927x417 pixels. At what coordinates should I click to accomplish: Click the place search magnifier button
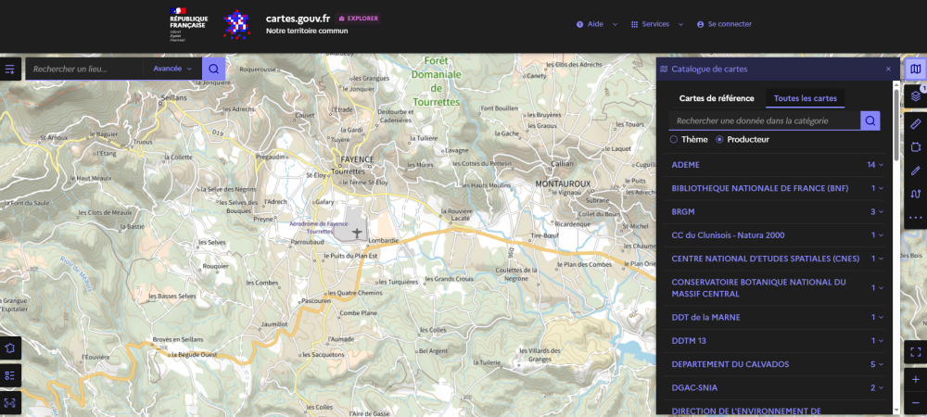(x=213, y=69)
